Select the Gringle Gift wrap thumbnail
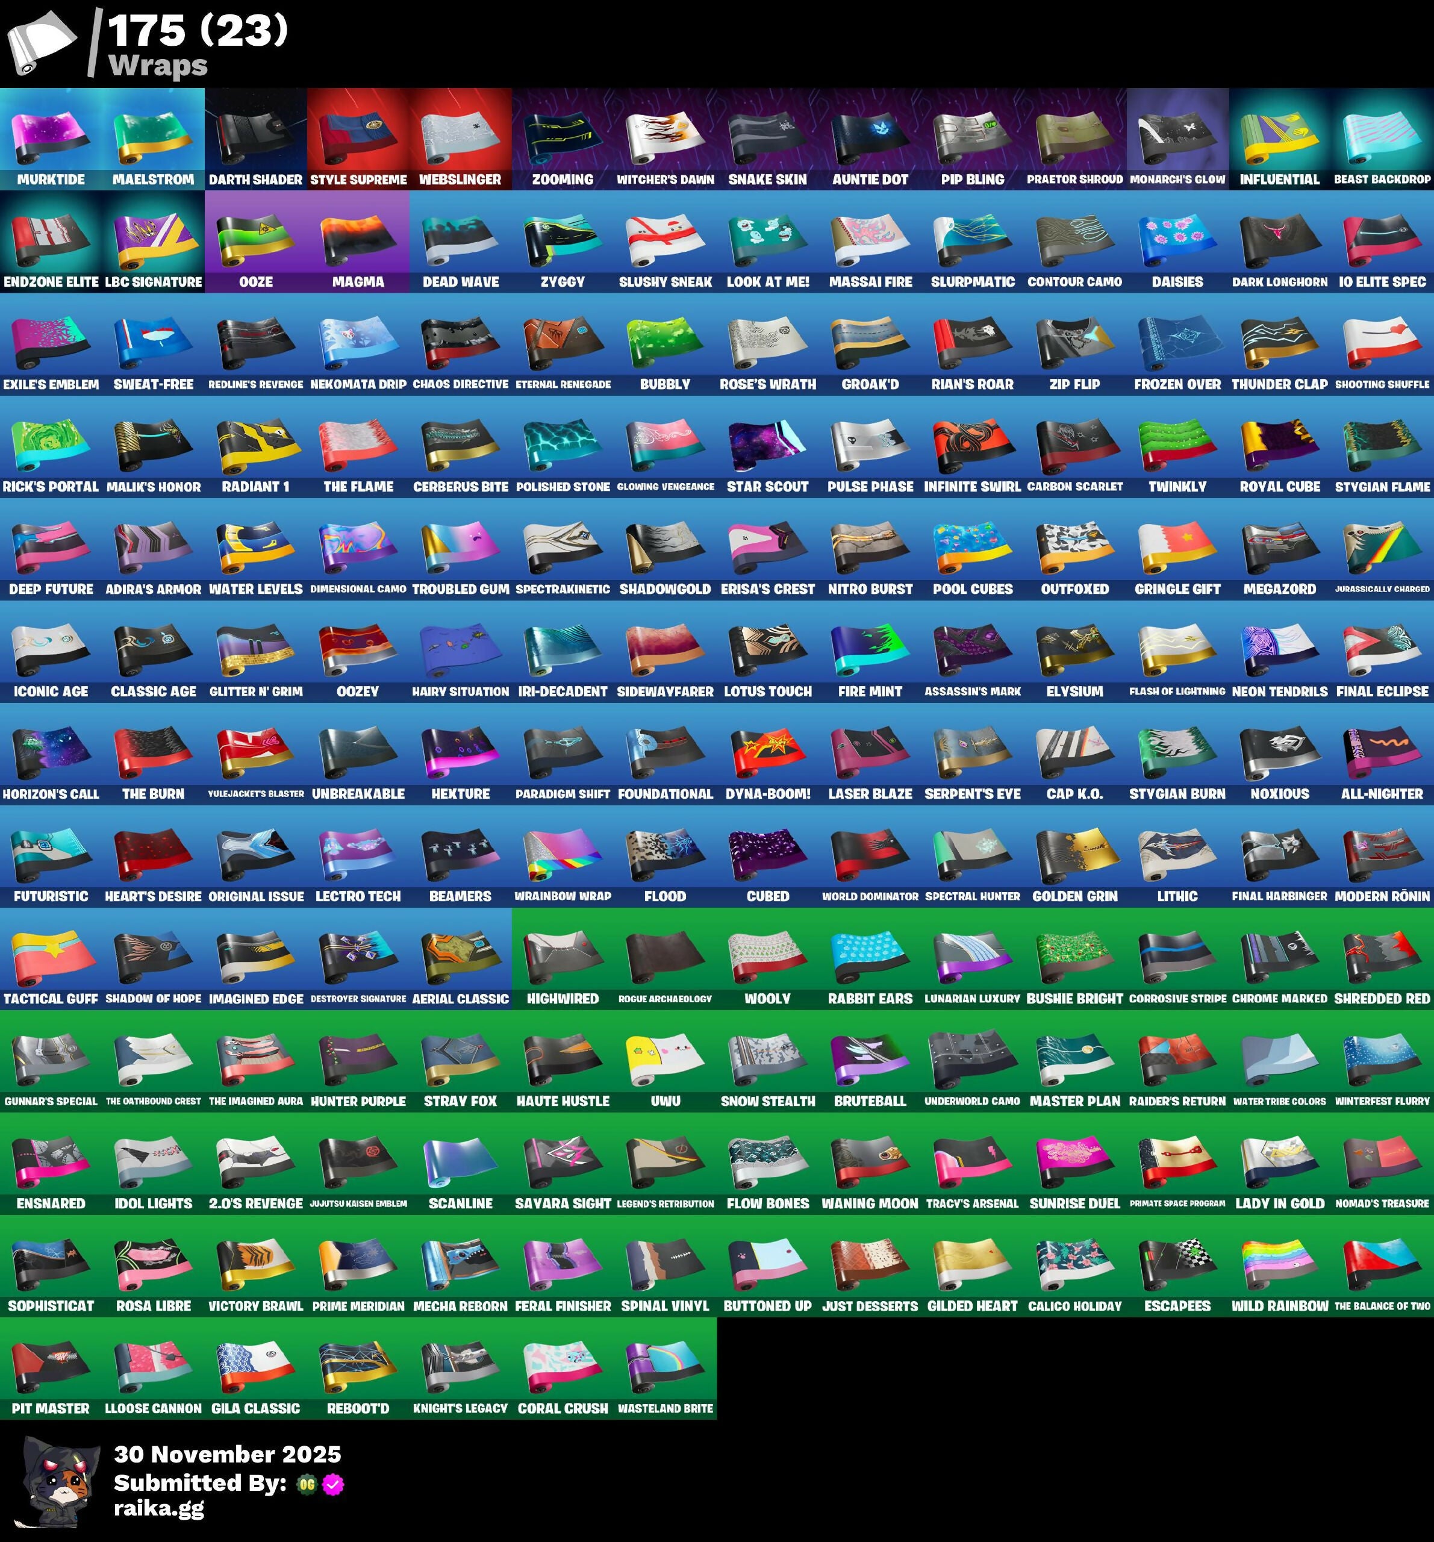Screen dimensions: 1434x1542 click(x=1177, y=546)
